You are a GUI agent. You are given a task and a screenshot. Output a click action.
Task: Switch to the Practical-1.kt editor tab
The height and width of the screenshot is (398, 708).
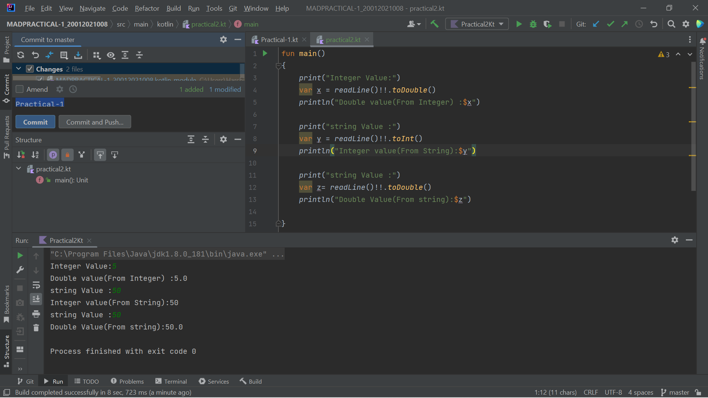[x=279, y=39]
